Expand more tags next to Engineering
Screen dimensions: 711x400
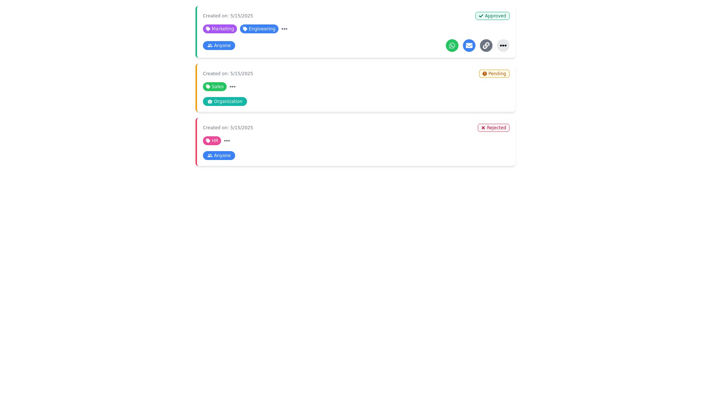coord(284,29)
